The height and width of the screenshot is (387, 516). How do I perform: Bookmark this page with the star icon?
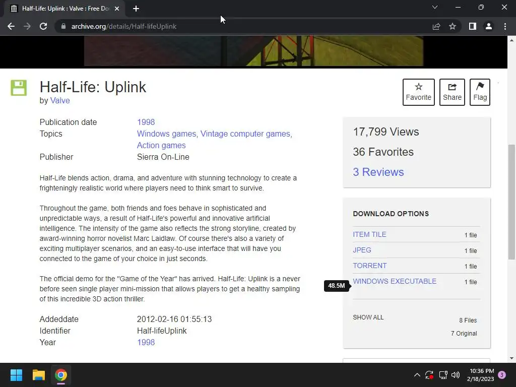click(453, 26)
